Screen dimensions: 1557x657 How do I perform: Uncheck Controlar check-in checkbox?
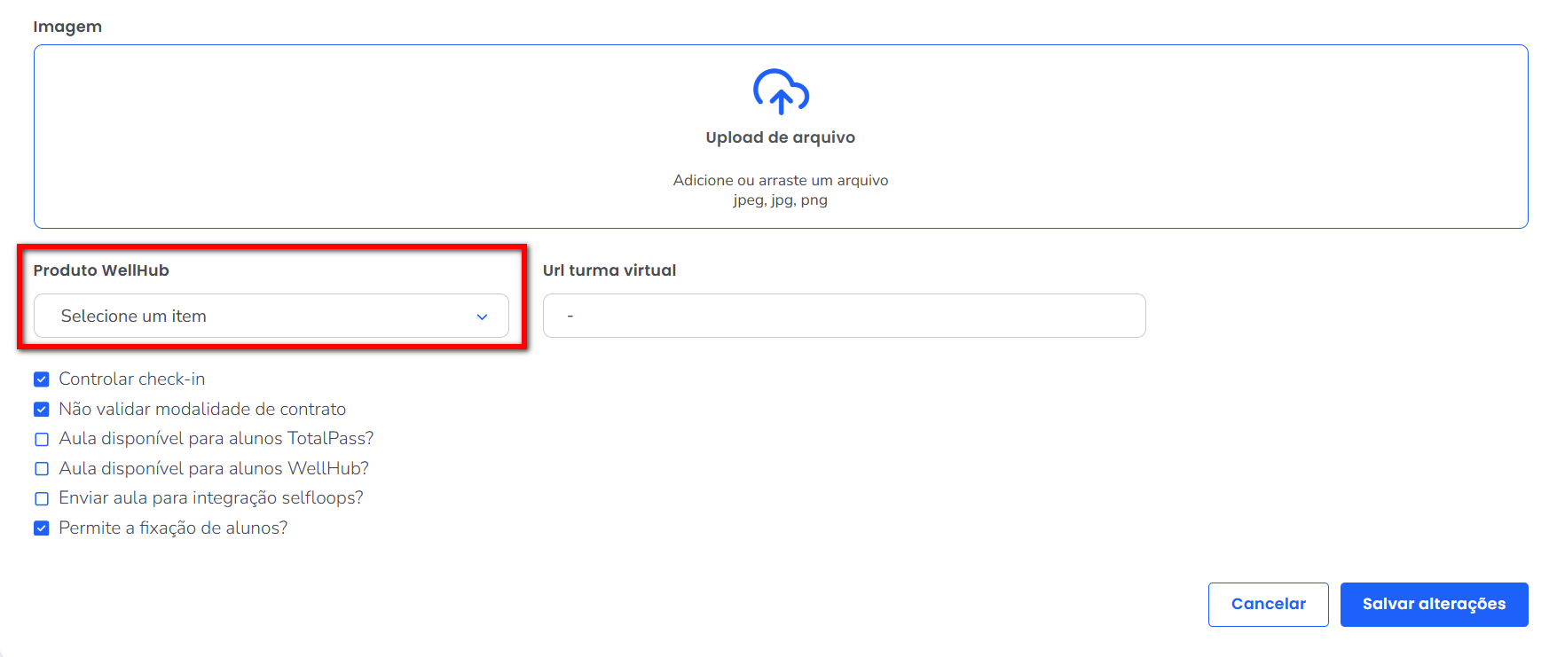coord(42,379)
